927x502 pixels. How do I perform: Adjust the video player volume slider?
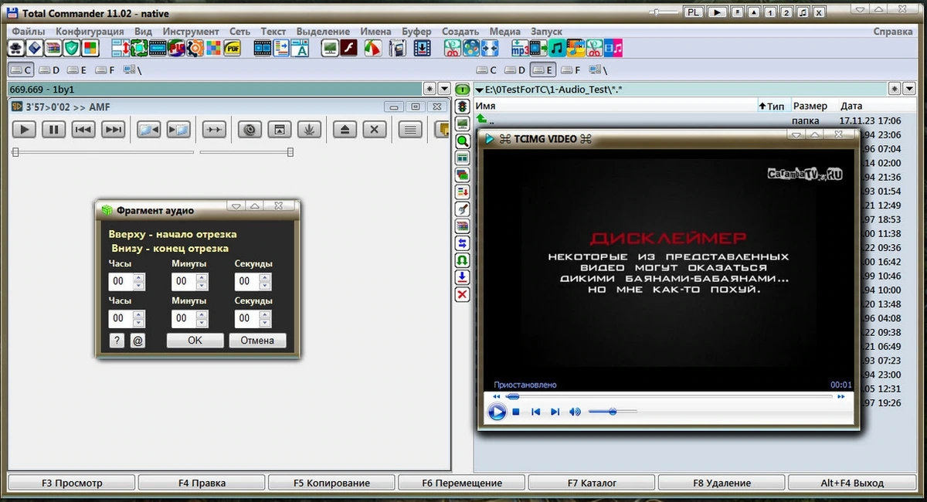[613, 412]
